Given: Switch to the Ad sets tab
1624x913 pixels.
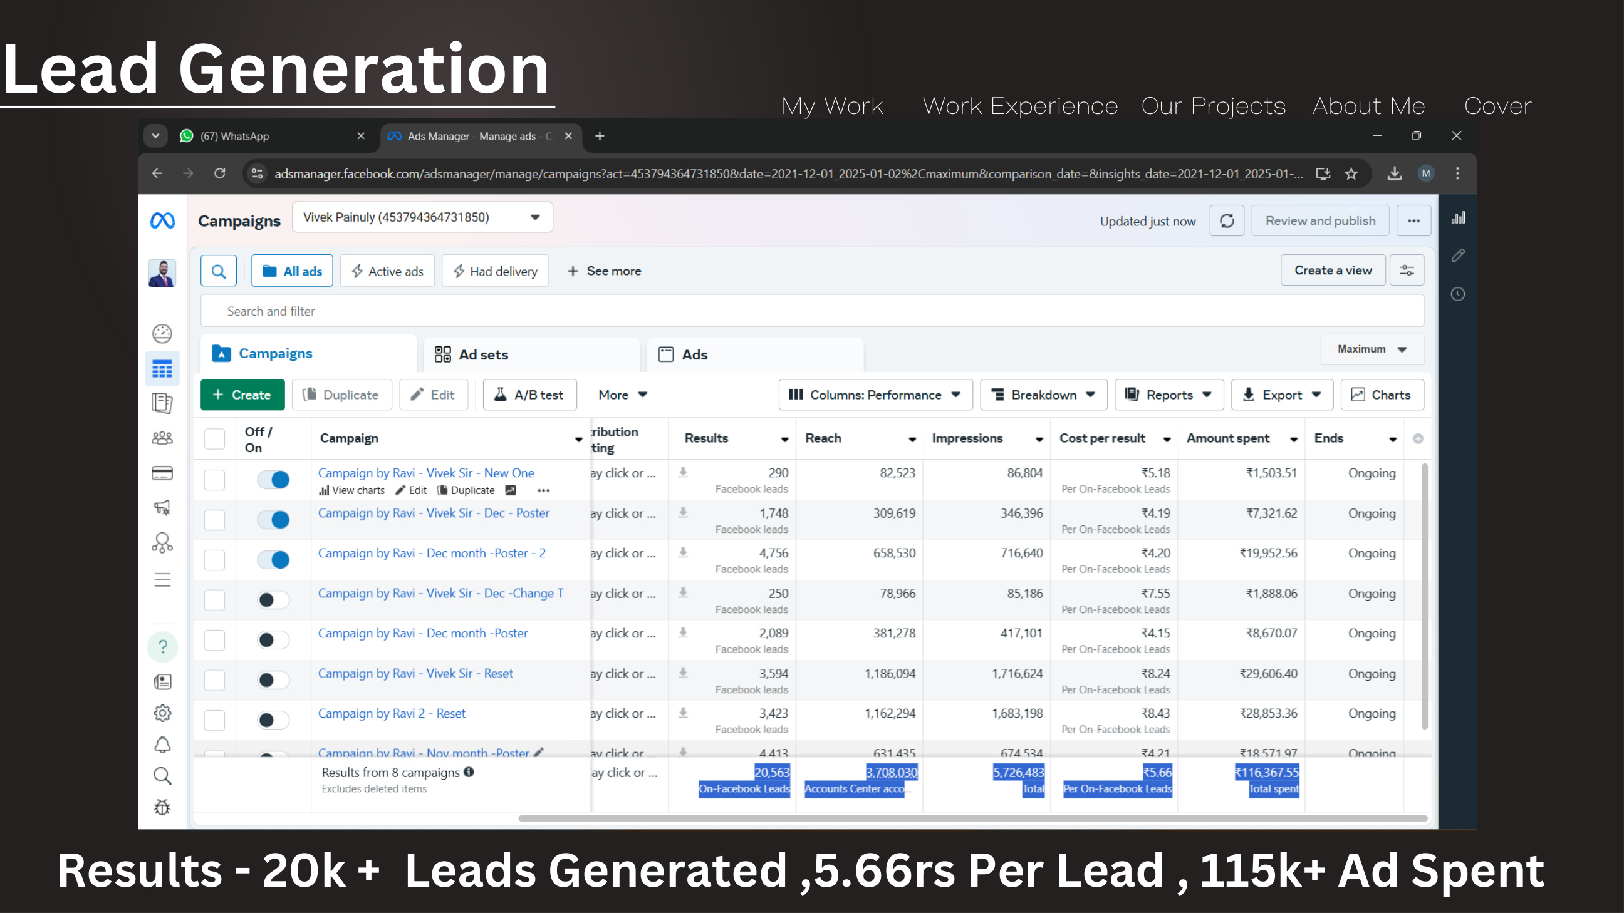Looking at the screenshot, I should pos(533,354).
